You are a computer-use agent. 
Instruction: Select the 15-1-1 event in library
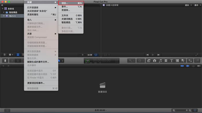[x=12, y=16]
